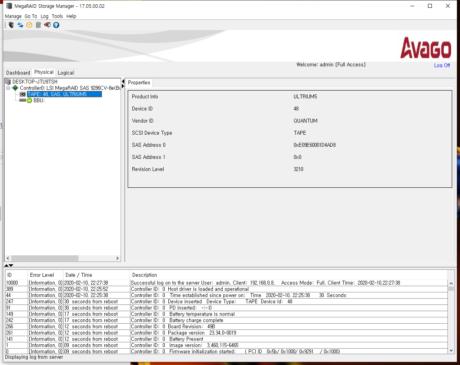Select log entry 'Board Revision: 49B'
The image size is (460, 365).
226,327
